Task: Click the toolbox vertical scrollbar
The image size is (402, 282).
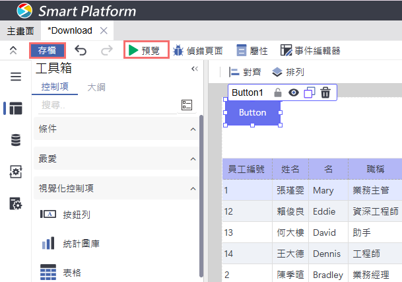Action: 201,196
